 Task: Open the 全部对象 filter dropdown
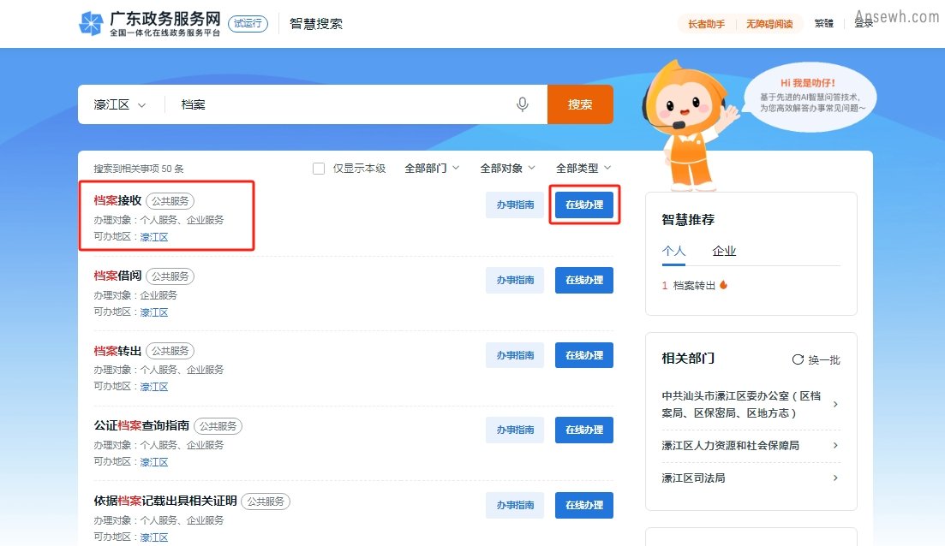507,168
